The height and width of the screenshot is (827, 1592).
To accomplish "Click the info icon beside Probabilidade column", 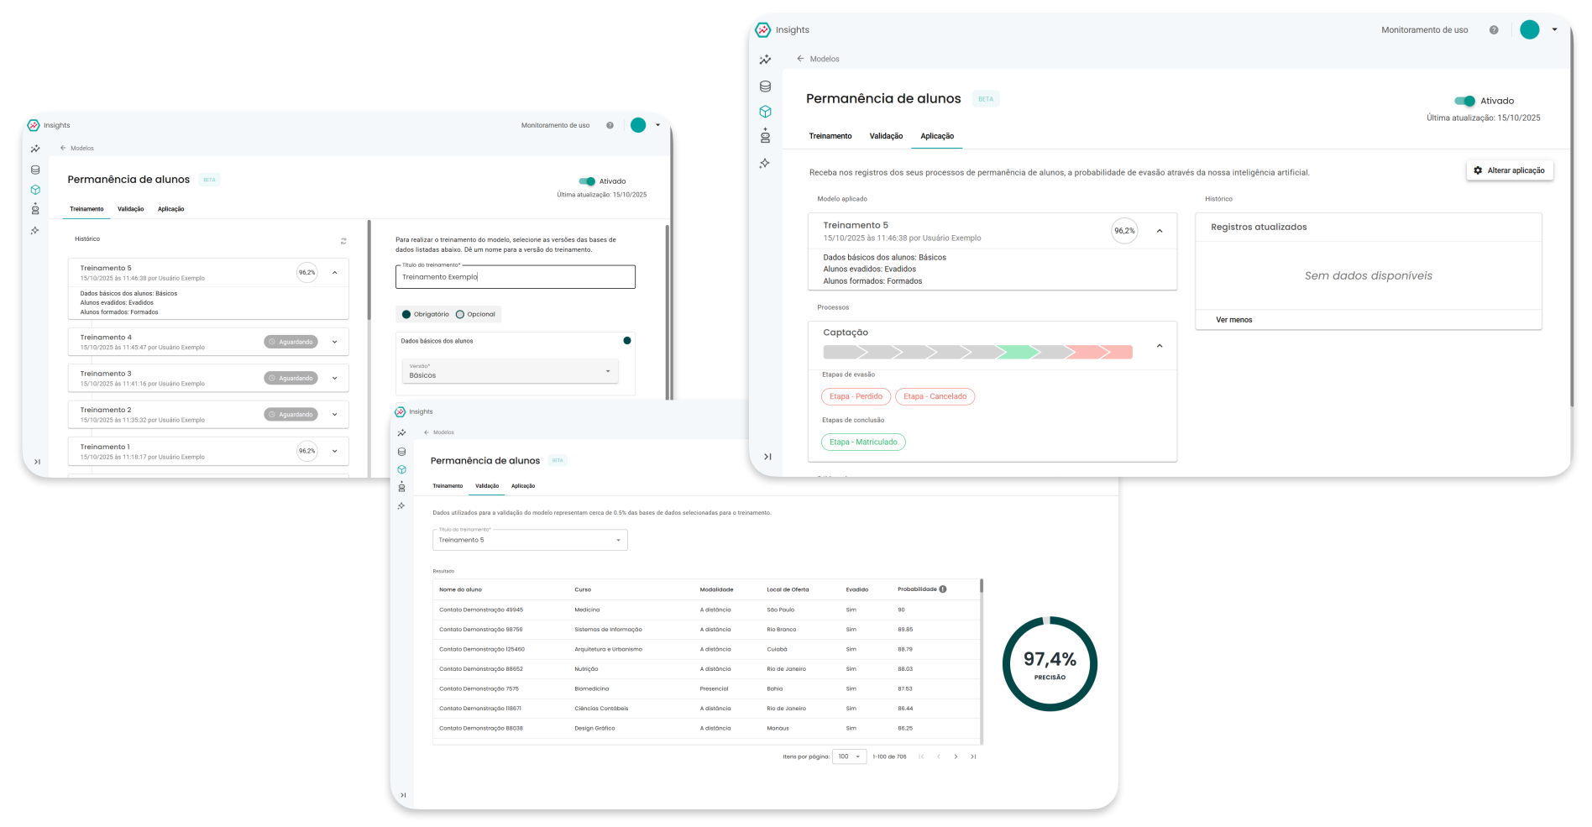I will 943,589.
